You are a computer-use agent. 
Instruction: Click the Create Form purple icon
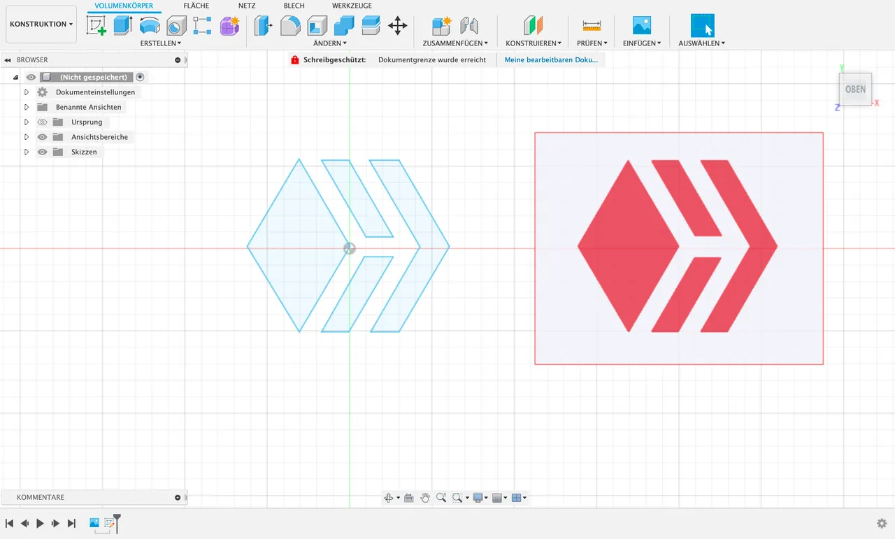coord(229,26)
